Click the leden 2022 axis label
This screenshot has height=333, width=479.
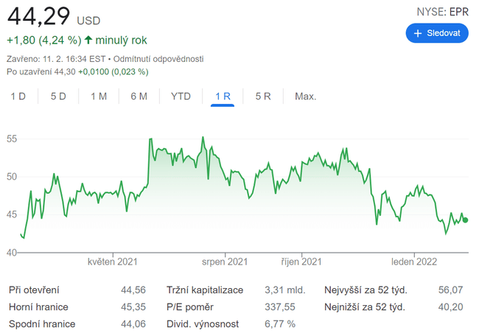coord(414,262)
